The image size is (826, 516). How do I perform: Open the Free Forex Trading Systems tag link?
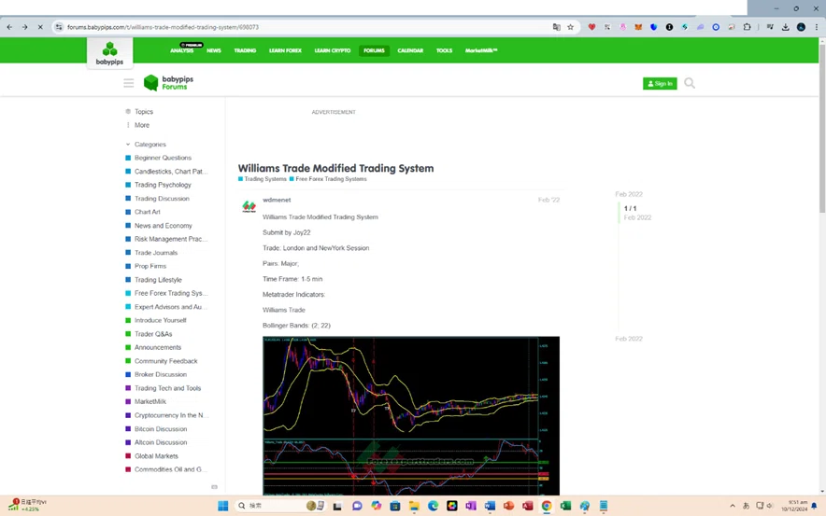coord(328,179)
